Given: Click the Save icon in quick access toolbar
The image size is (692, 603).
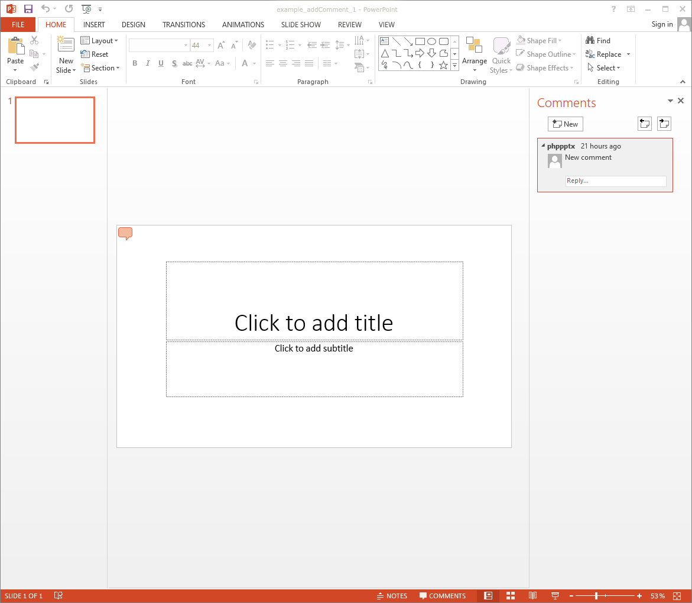Looking at the screenshot, I should click(x=28, y=9).
